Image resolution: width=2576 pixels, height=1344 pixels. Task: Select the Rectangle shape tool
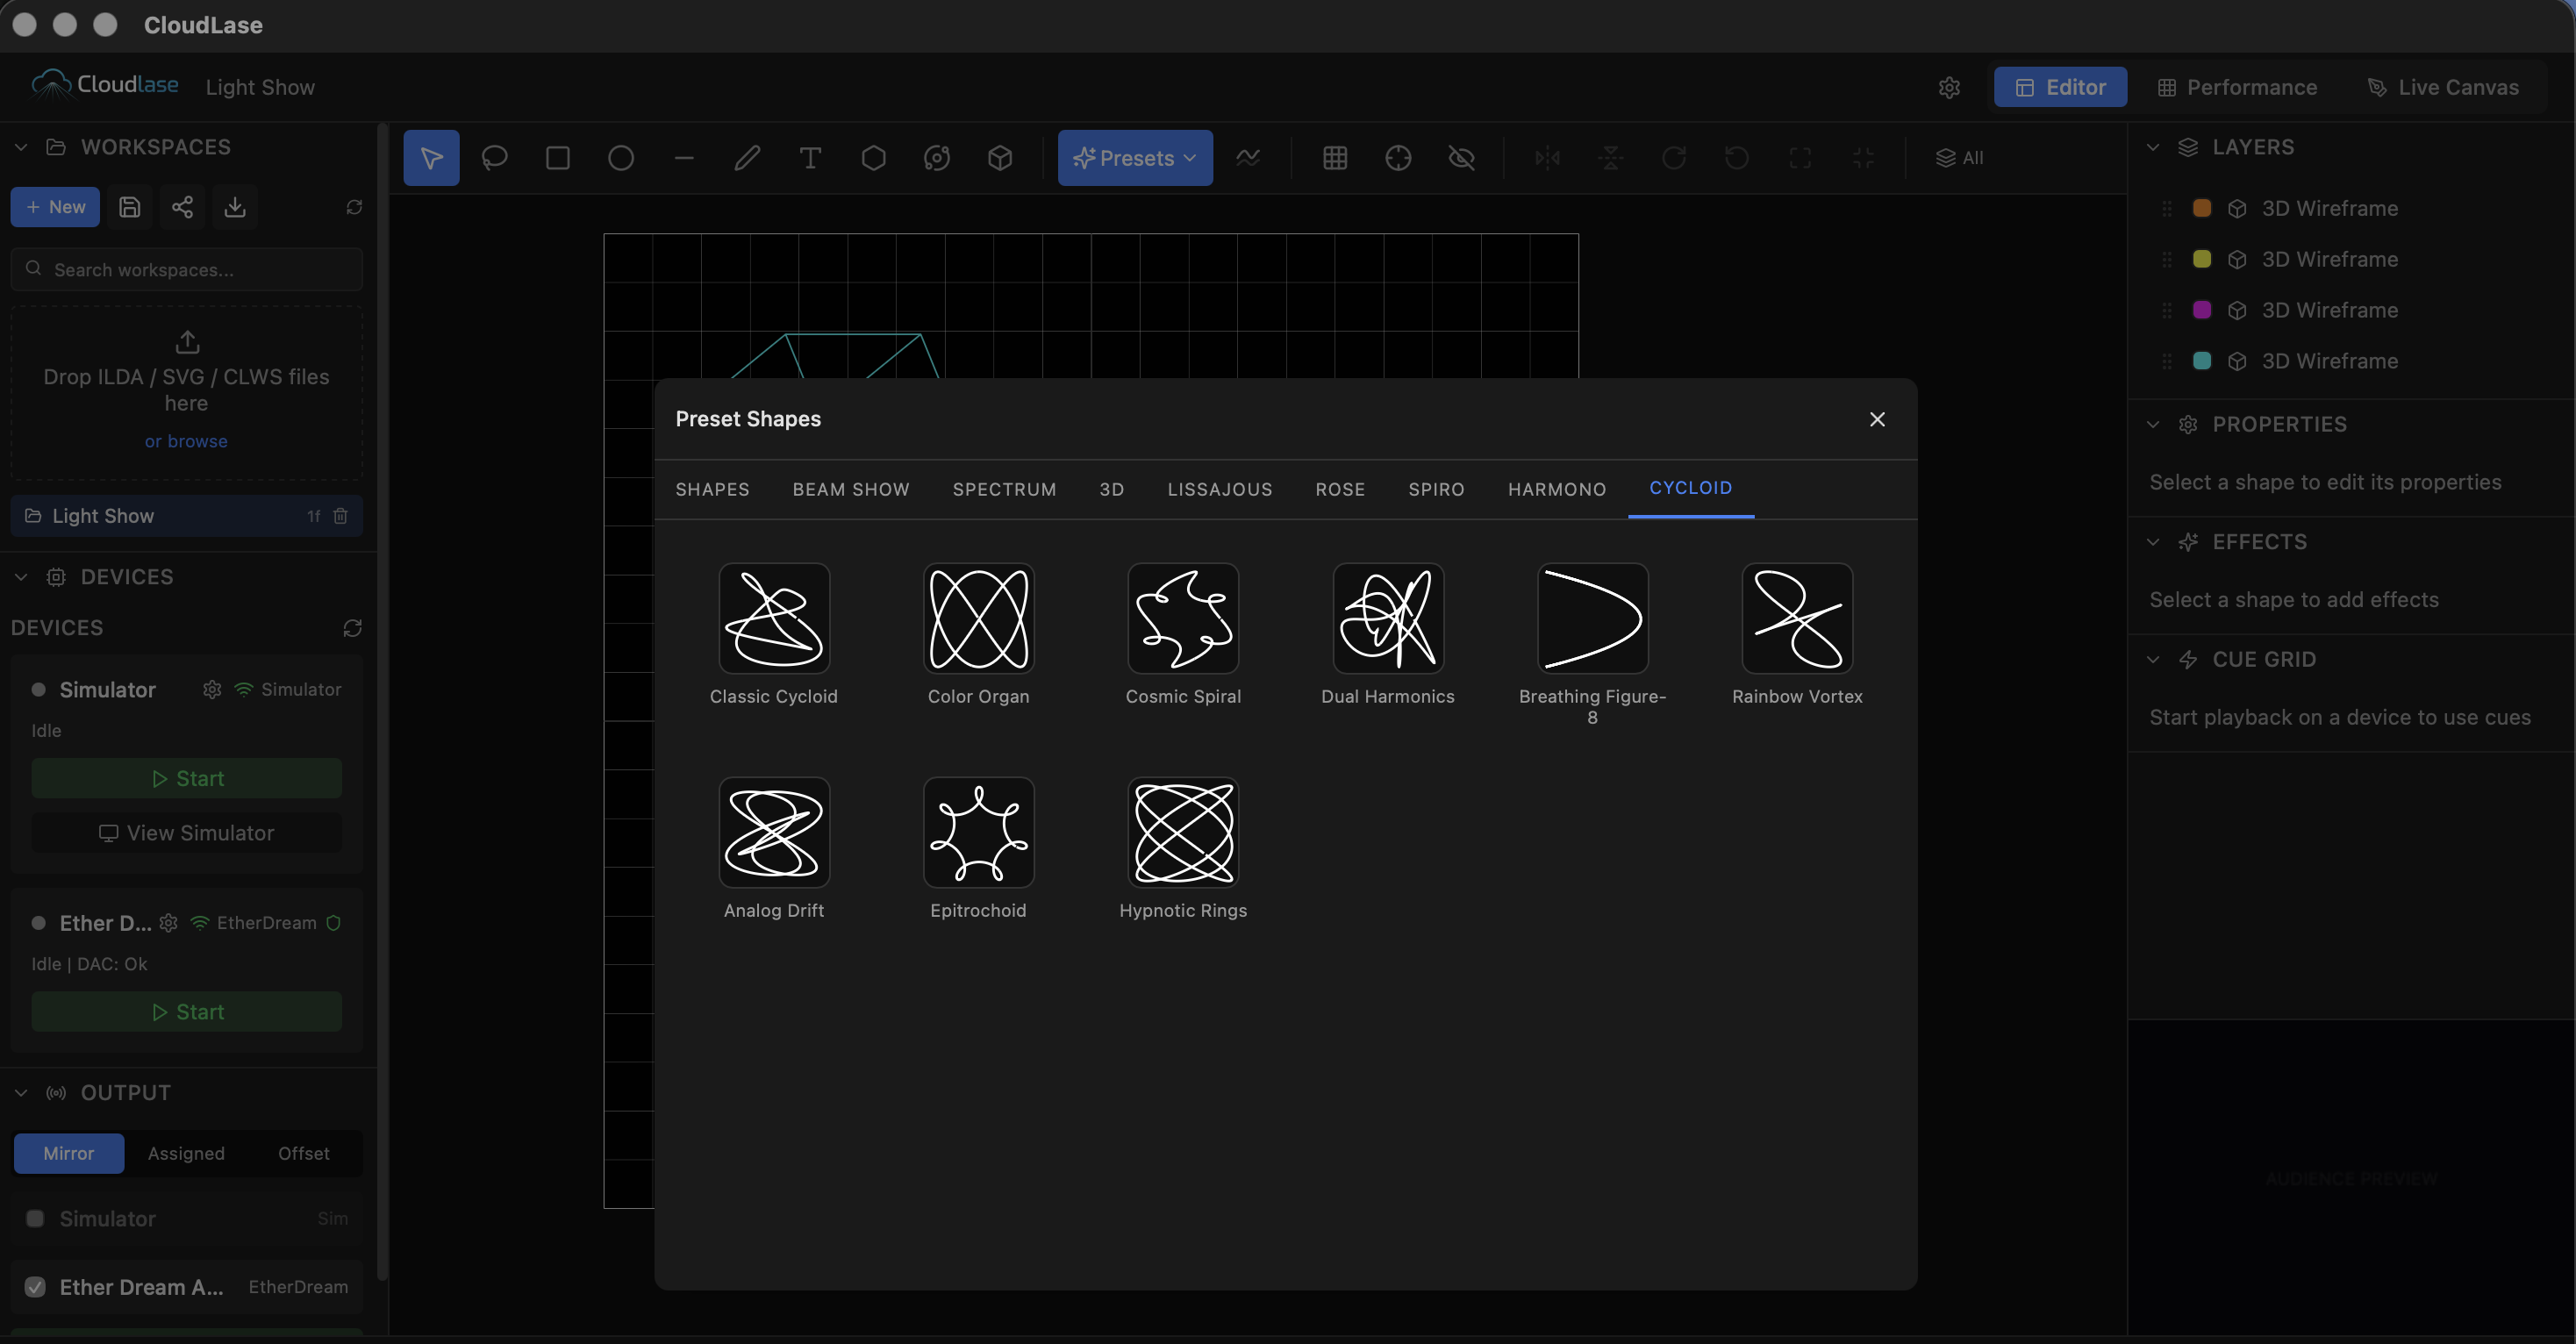pos(558,157)
